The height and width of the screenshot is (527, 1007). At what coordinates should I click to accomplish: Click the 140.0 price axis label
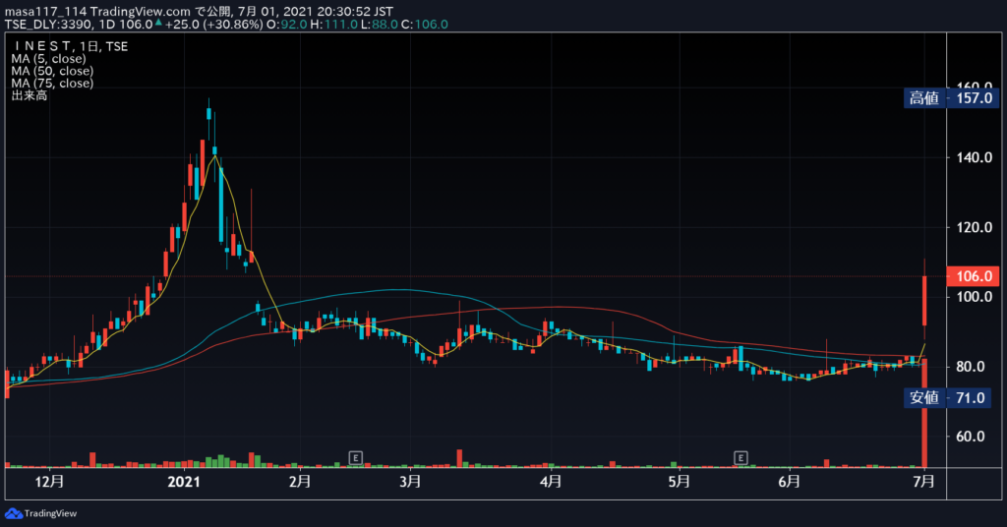pos(975,157)
